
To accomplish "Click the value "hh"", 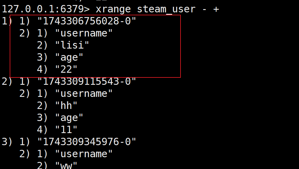I will (66, 106).
